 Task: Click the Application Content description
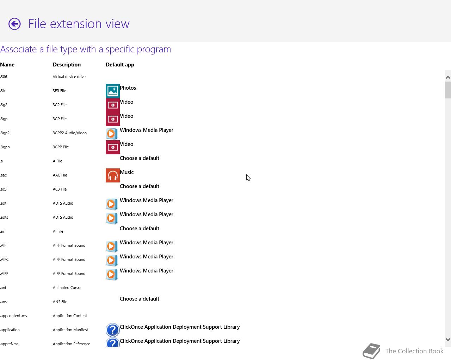(x=70, y=316)
